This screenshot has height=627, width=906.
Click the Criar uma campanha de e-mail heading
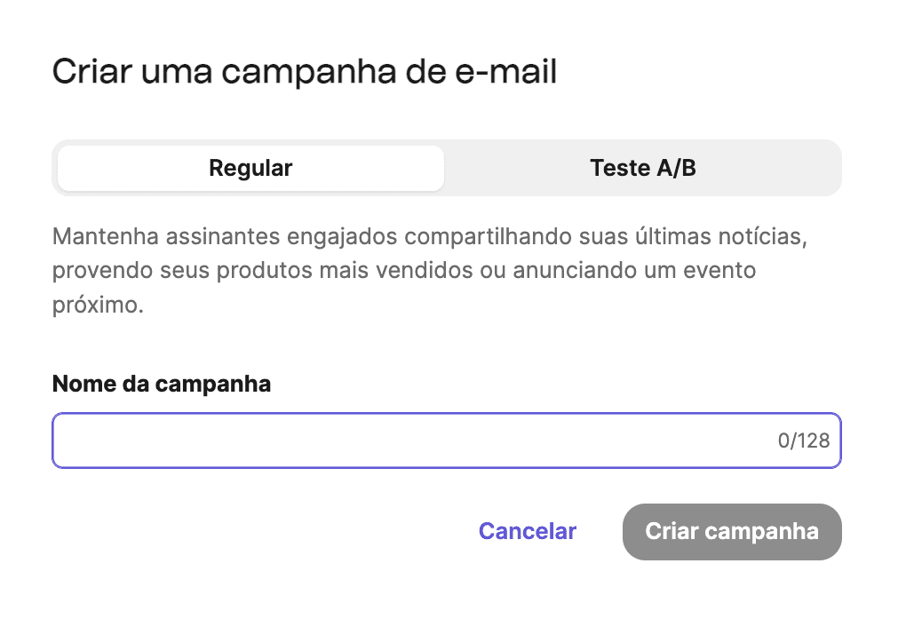(x=305, y=72)
